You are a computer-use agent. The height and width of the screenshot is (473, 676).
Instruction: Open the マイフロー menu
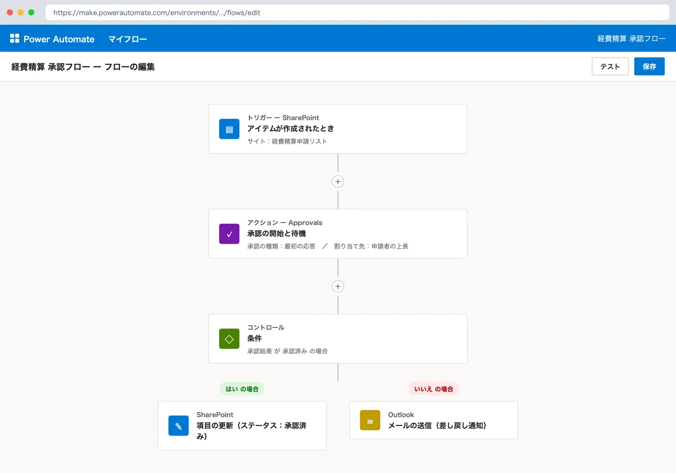tap(128, 39)
